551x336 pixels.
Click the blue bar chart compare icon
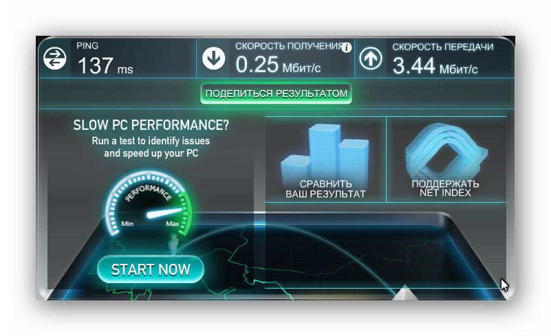(x=325, y=153)
